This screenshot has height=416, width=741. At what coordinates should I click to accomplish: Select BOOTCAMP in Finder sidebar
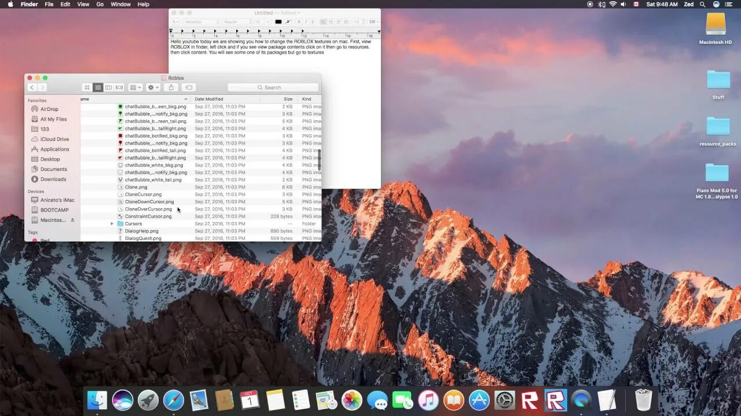coord(54,210)
